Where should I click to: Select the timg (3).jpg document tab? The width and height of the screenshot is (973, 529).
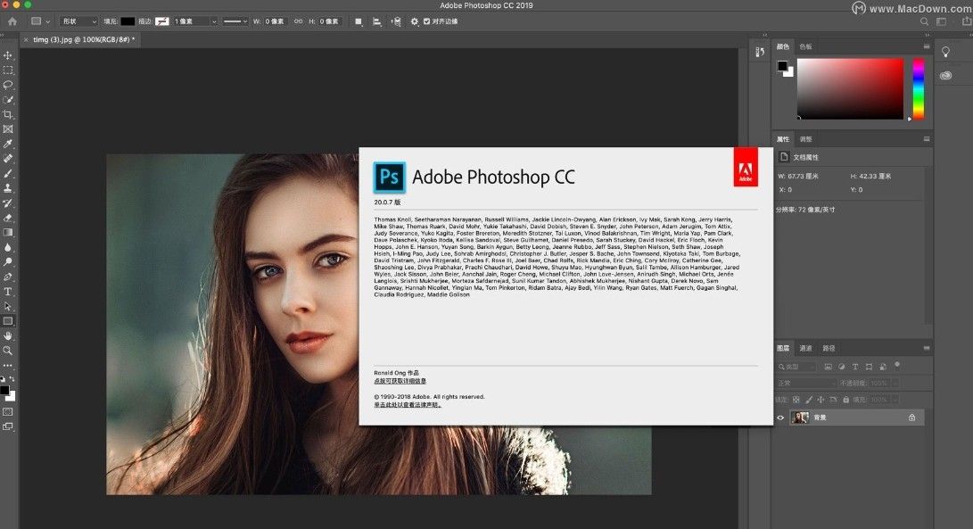click(82, 40)
